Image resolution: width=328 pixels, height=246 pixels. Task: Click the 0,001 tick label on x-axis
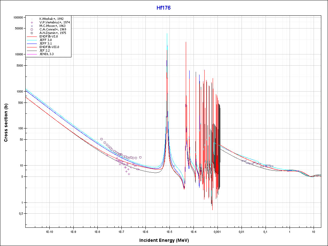(217, 231)
